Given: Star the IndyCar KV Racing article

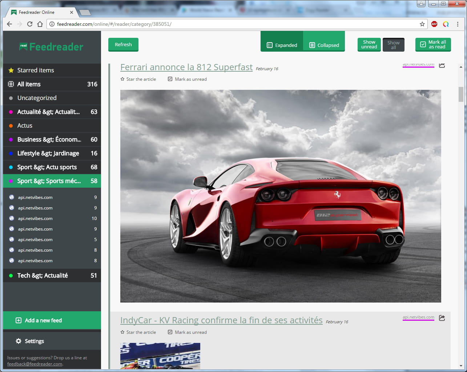Looking at the screenshot, I should pos(138,332).
